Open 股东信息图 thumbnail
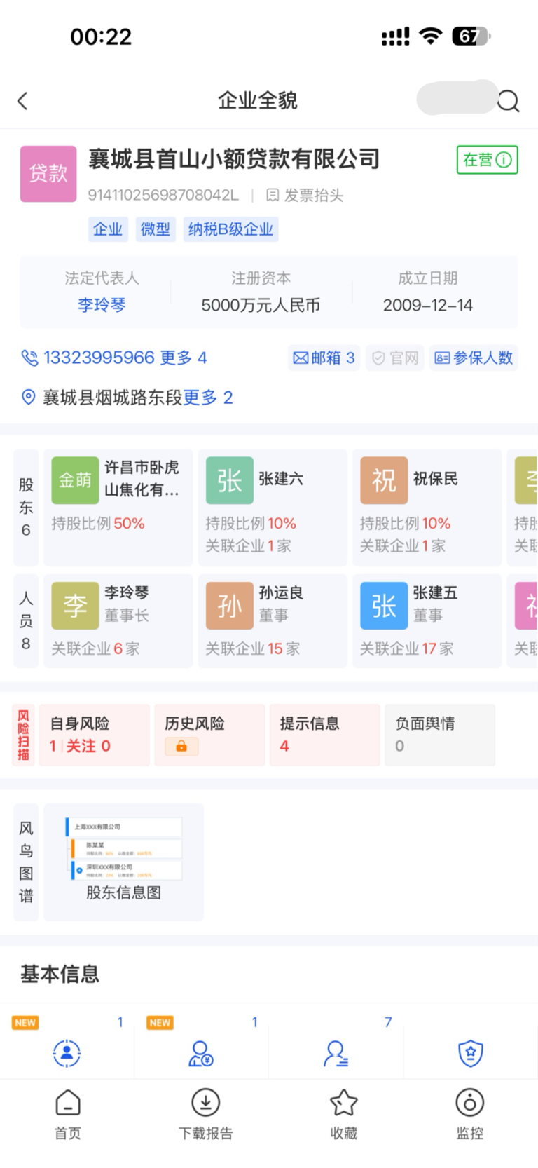The height and width of the screenshot is (1168, 538). (x=124, y=862)
